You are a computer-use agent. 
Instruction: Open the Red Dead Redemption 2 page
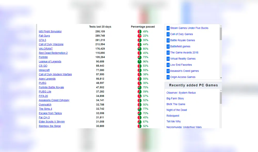click(x=53, y=53)
